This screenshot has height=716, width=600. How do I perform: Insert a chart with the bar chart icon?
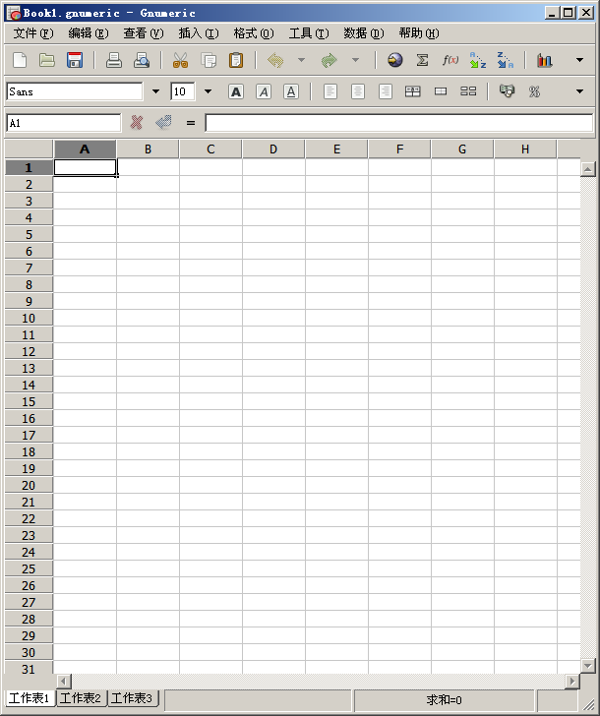544,60
